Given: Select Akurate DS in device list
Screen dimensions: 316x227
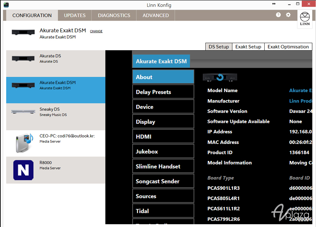Looking at the screenshot, I should click(56, 63).
